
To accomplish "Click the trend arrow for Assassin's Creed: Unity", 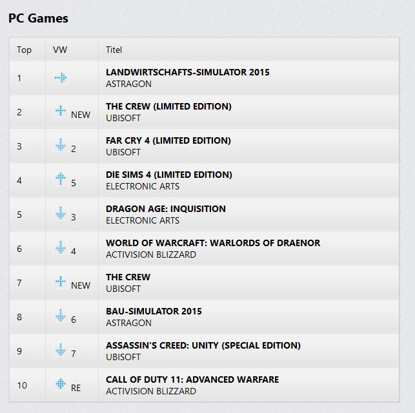I will pos(61,351).
